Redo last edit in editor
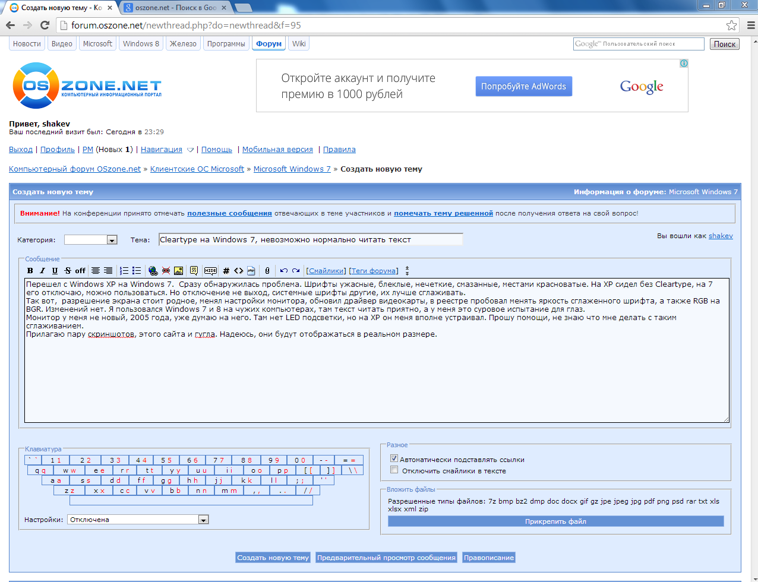Viewport: 758px width, 582px height. click(x=296, y=271)
